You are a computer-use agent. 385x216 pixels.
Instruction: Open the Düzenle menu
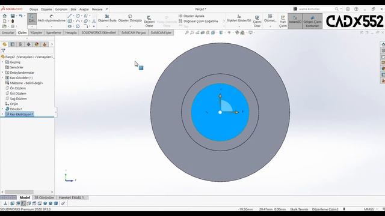click(46, 10)
